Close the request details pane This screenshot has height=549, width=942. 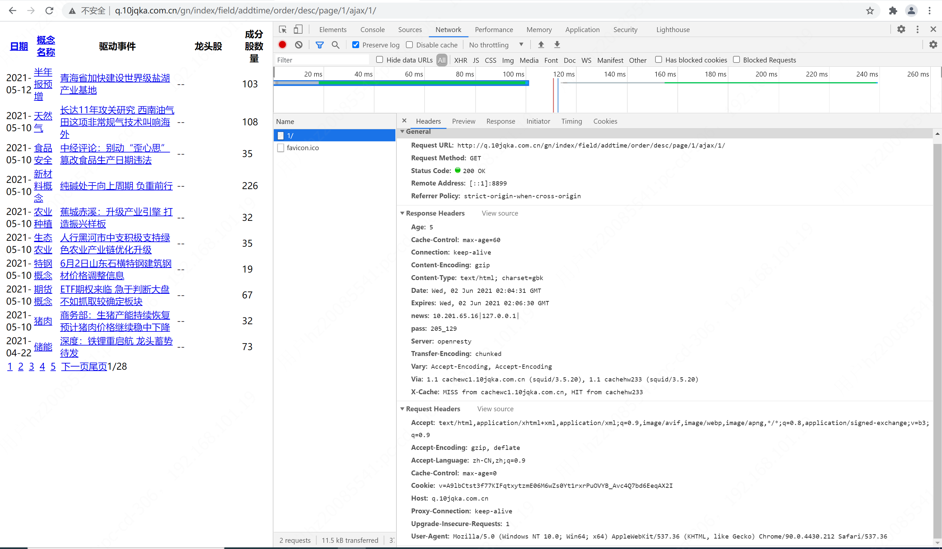tap(404, 121)
